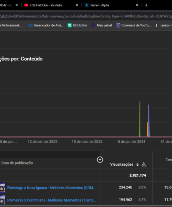Click the blue spike on the chart
The height and width of the screenshot is (207, 172).
tap(149, 120)
